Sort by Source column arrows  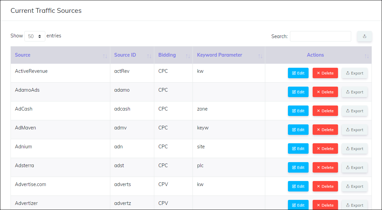pos(105,56)
